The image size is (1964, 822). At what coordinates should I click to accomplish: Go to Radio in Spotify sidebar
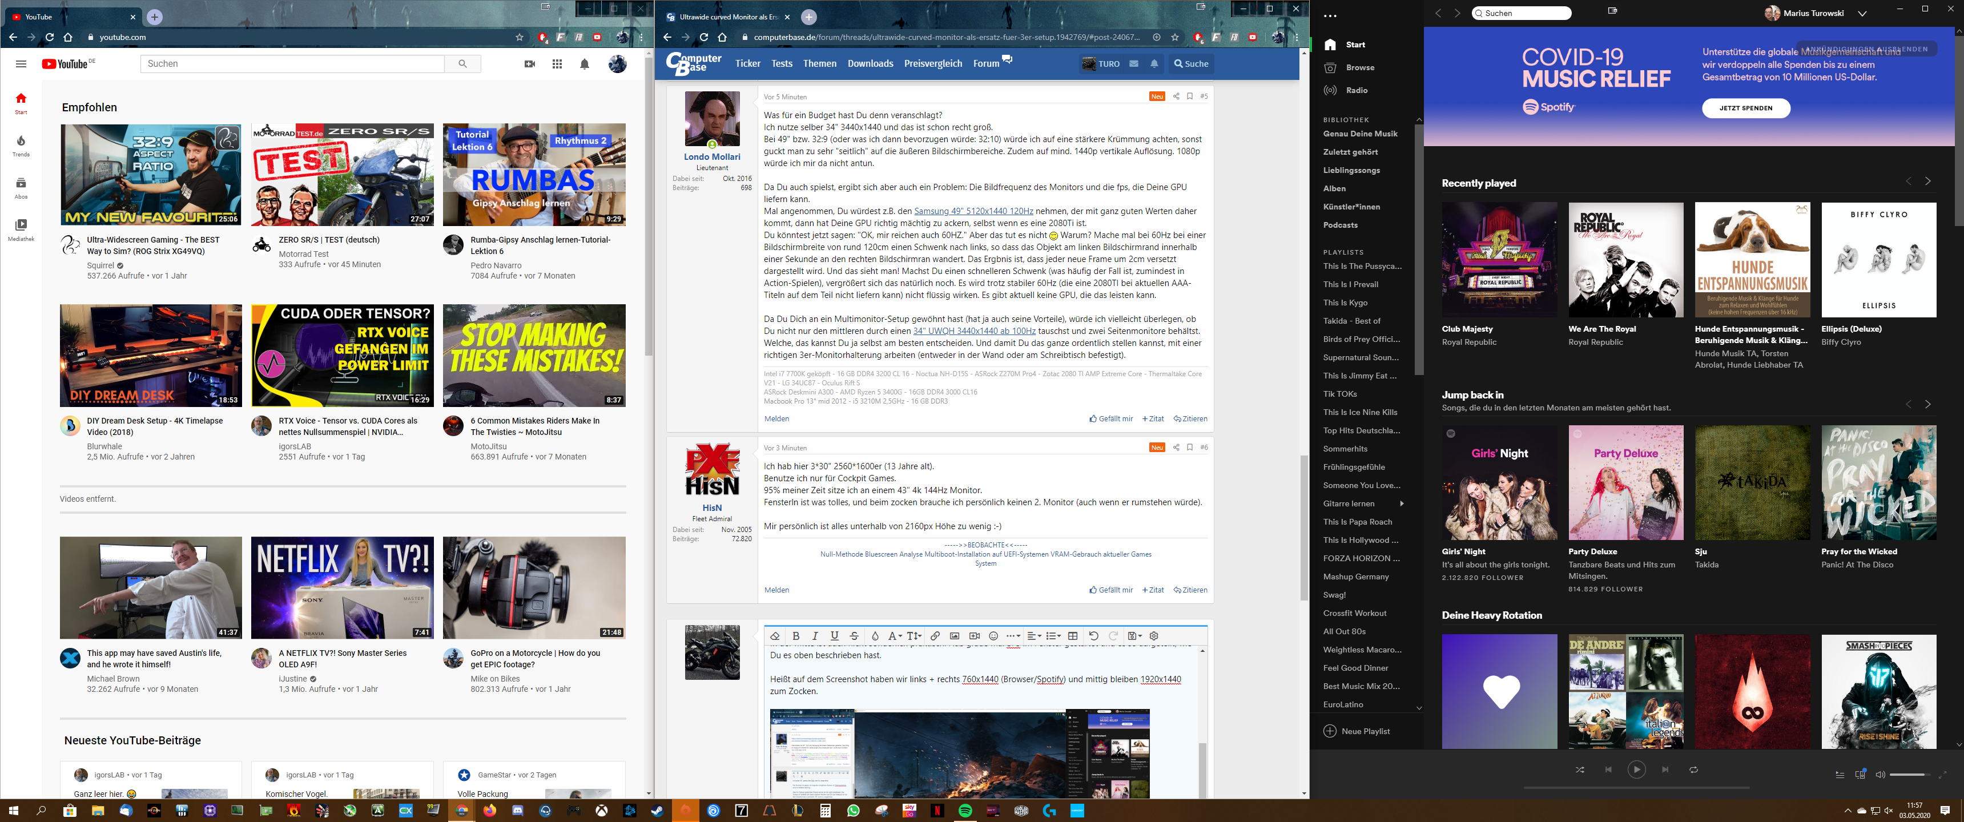(1357, 91)
